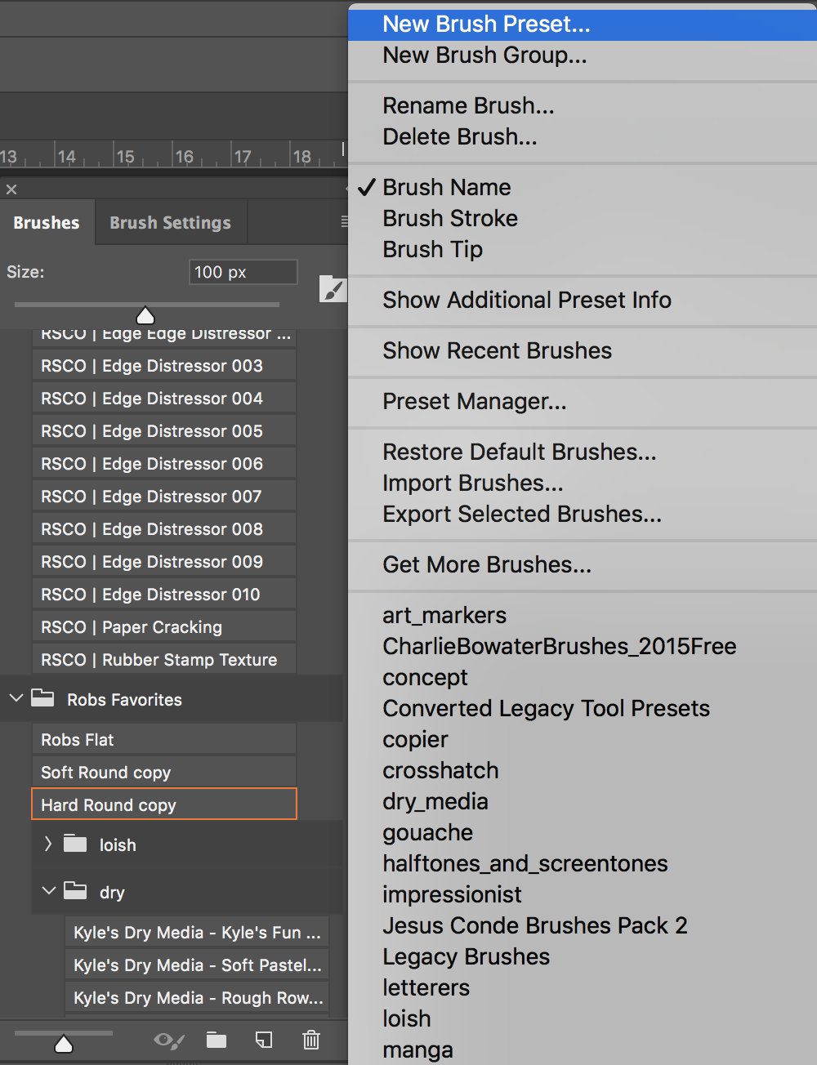
Task: Load the crosshatch brush set
Action: pos(583,771)
